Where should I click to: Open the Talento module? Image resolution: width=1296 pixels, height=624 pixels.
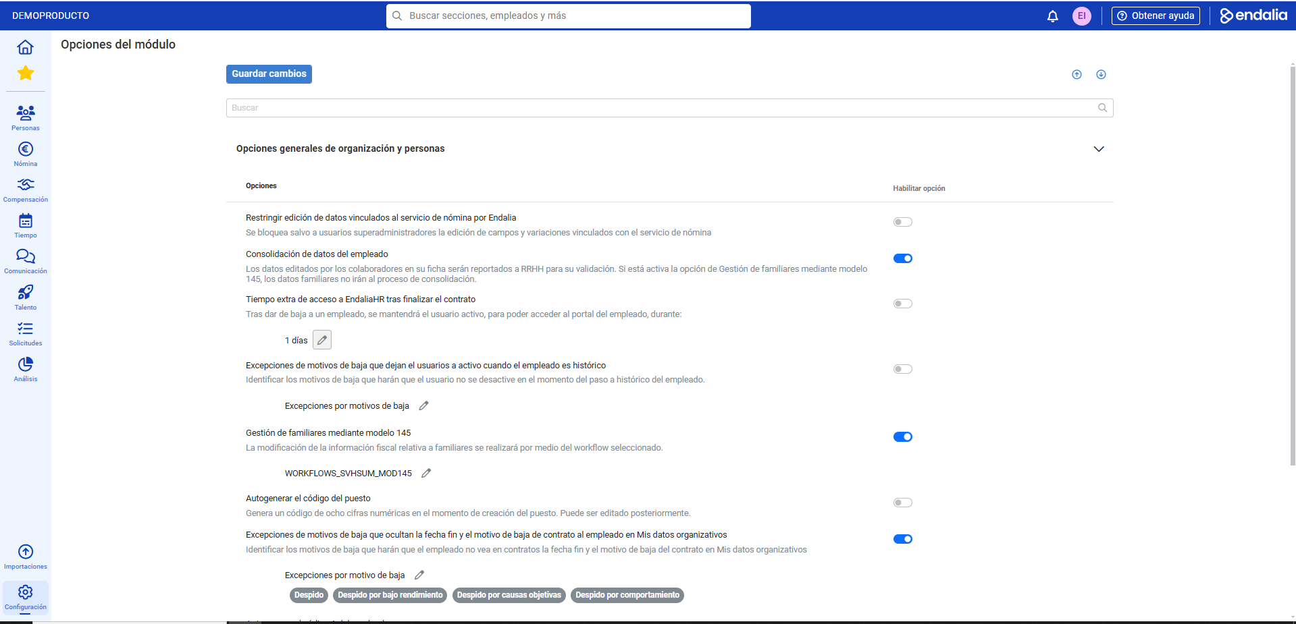(25, 297)
